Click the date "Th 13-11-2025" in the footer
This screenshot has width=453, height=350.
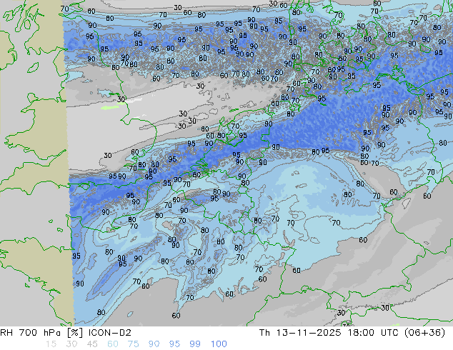coord(300,333)
